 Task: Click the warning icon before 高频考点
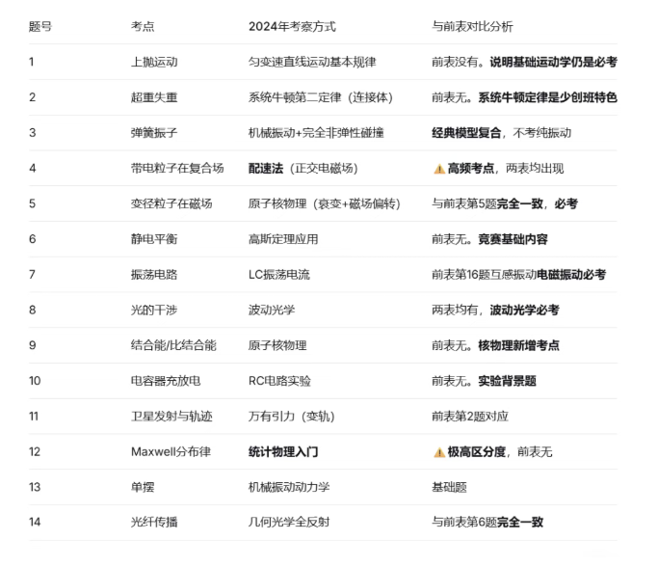click(x=438, y=169)
